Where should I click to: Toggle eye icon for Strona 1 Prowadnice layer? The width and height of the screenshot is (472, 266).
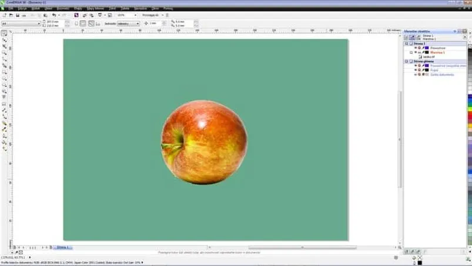coord(416,48)
